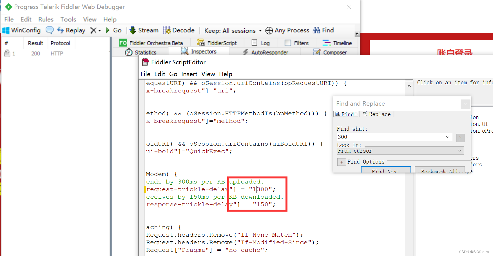493x256 pixels.
Task: Click the Protocol column header
Action: click(61, 43)
